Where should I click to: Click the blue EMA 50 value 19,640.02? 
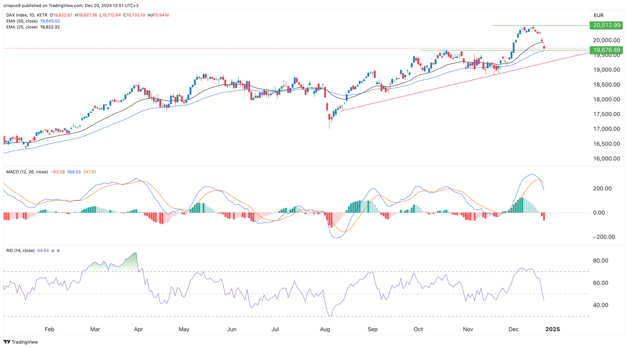click(x=50, y=21)
